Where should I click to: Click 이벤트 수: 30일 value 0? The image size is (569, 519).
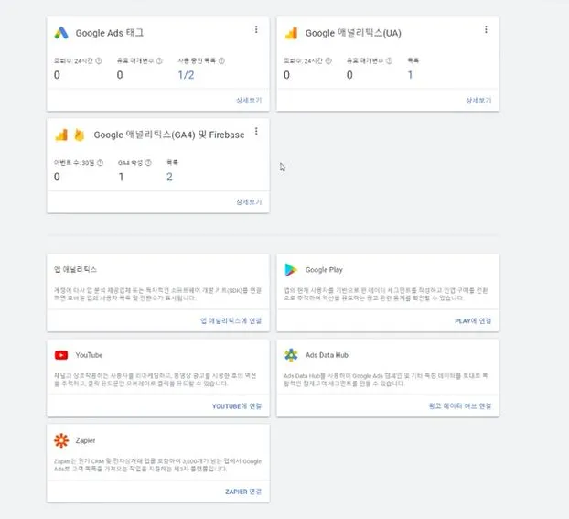click(x=57, y=177)
